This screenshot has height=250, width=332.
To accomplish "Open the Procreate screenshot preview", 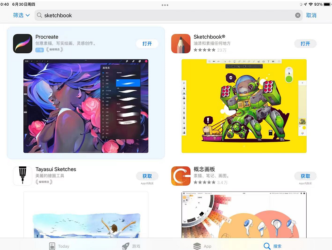I will pyautogui.click(x=86, y=106).
